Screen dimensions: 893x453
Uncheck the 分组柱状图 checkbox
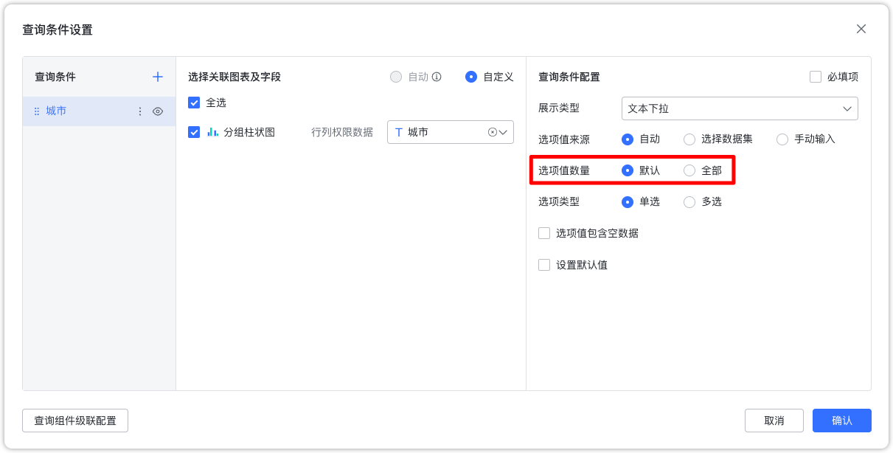point(194,132)
